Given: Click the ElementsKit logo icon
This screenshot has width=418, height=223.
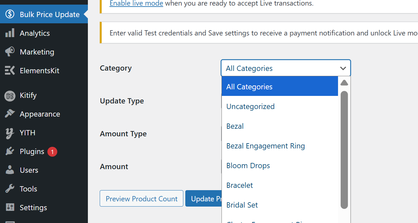Looking at the screenshot, I should 10,71.
